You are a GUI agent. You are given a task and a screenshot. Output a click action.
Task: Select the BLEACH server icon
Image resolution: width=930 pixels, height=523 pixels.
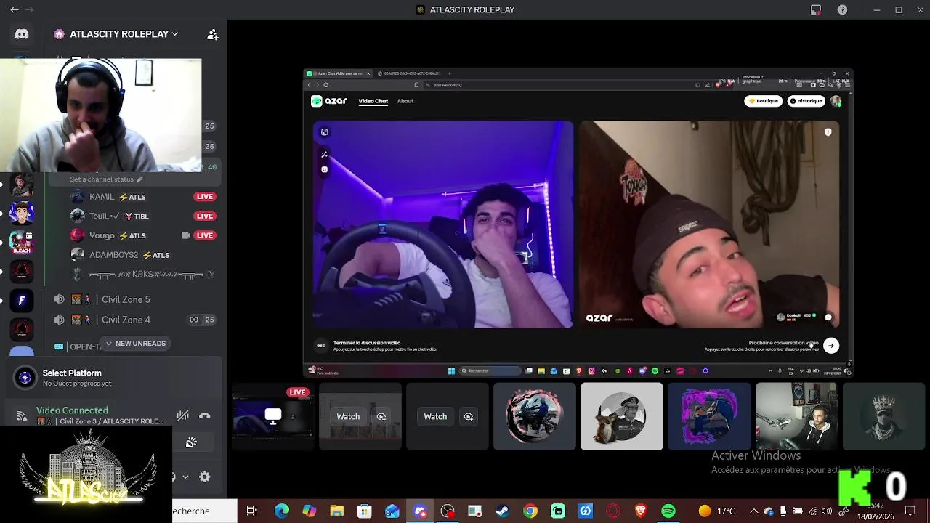pos(22,242)
